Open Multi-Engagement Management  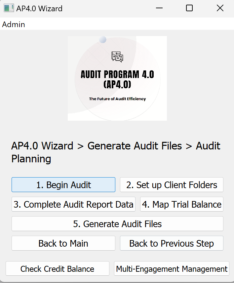[172, 268]
